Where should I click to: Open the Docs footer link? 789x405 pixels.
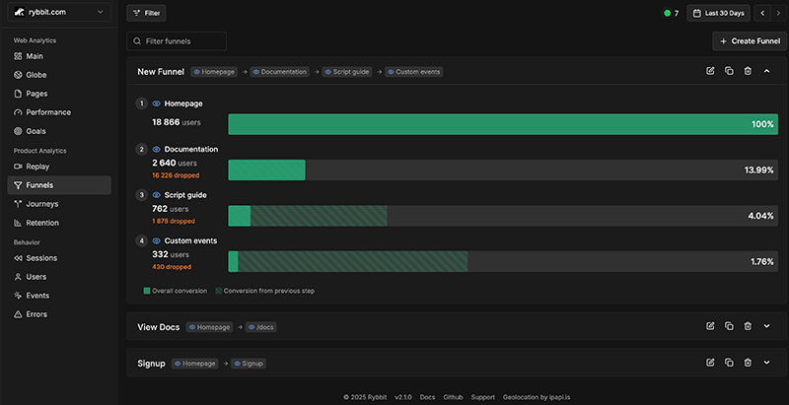click(427, 397)
